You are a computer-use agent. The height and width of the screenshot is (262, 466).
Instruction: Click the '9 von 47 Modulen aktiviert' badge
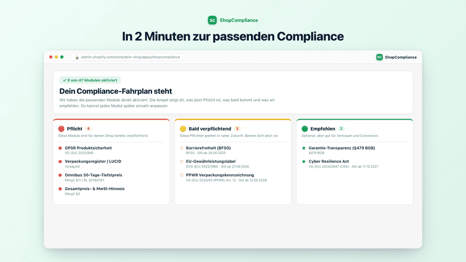pyautogui.click(x=90, y=80)
